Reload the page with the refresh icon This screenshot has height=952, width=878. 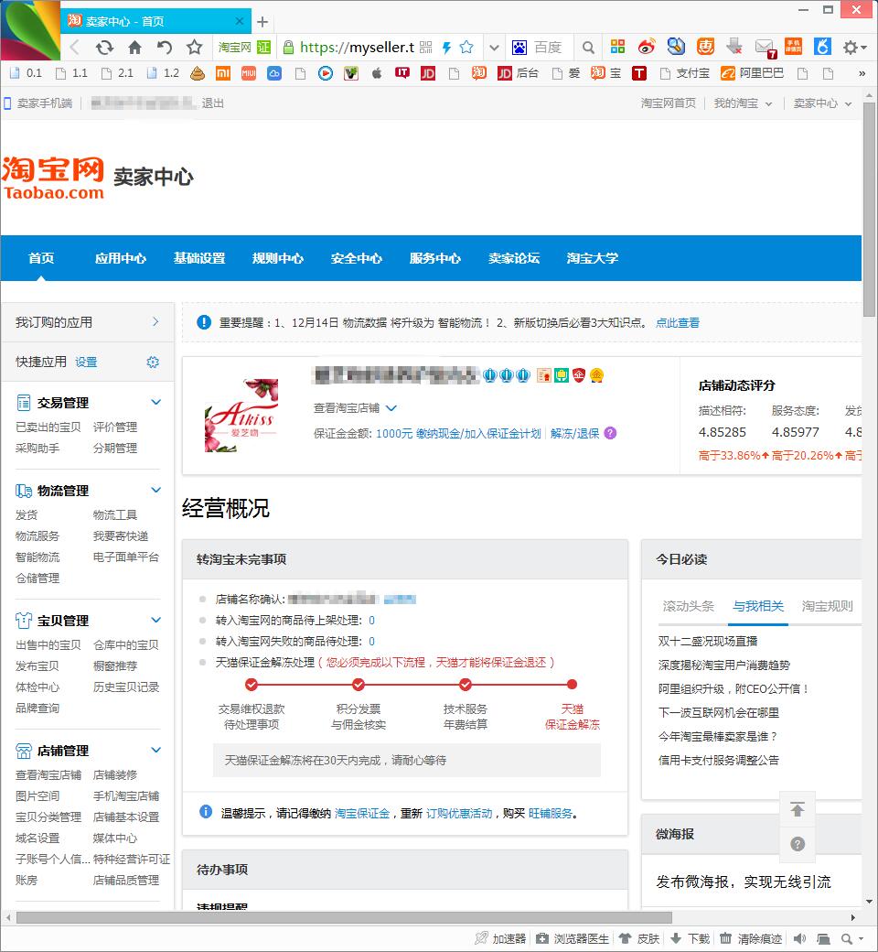[104, 48]
